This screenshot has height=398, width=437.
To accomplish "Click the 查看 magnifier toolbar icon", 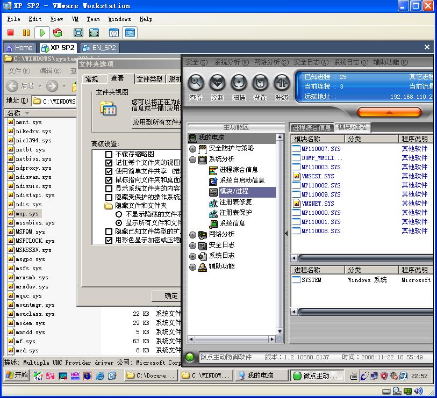I will [196, 83].
